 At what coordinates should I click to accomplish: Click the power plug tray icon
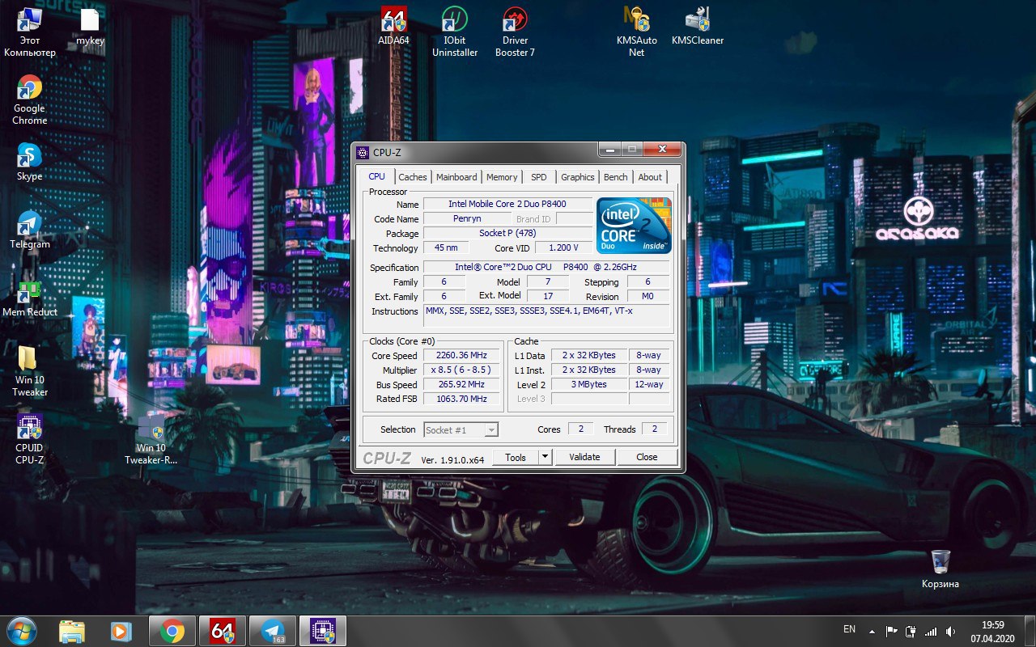(911, 631)
